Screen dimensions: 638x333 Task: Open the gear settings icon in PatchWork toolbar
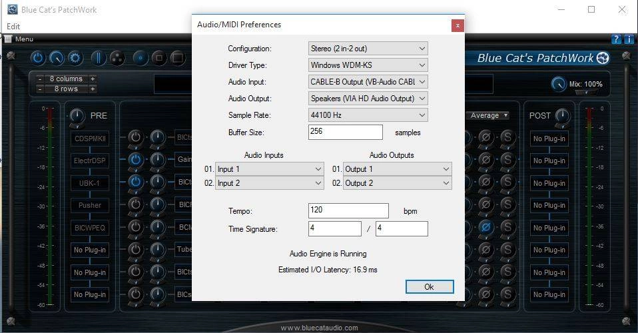(75, 58)
